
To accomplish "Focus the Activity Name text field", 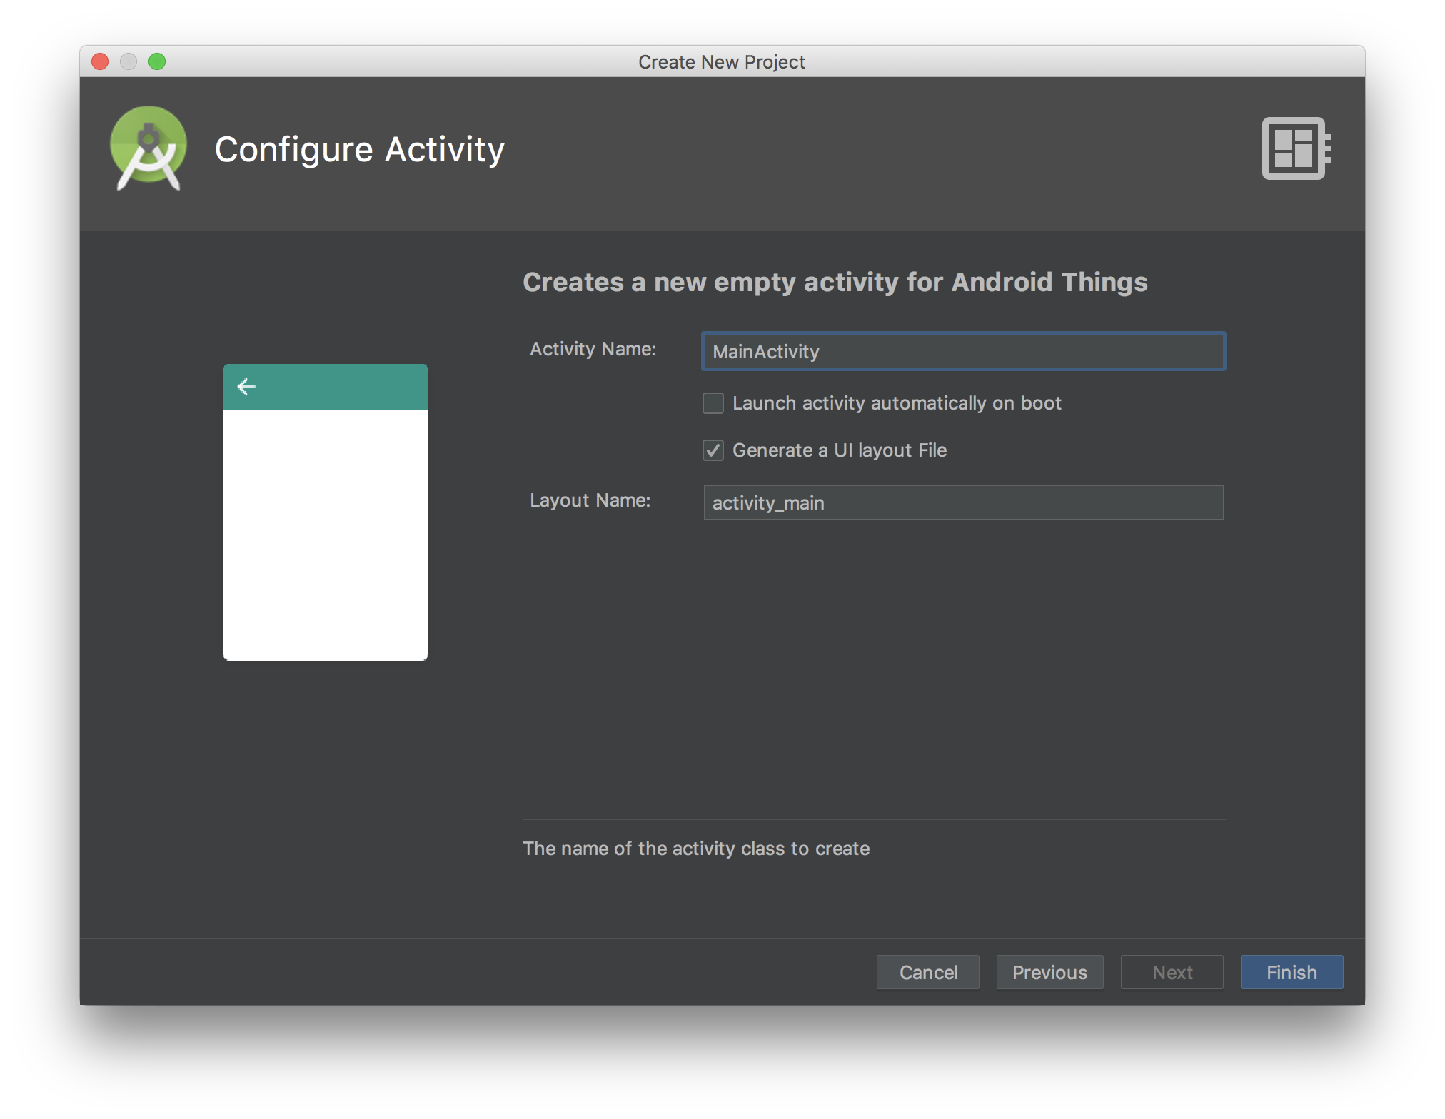I will (963, 351).
